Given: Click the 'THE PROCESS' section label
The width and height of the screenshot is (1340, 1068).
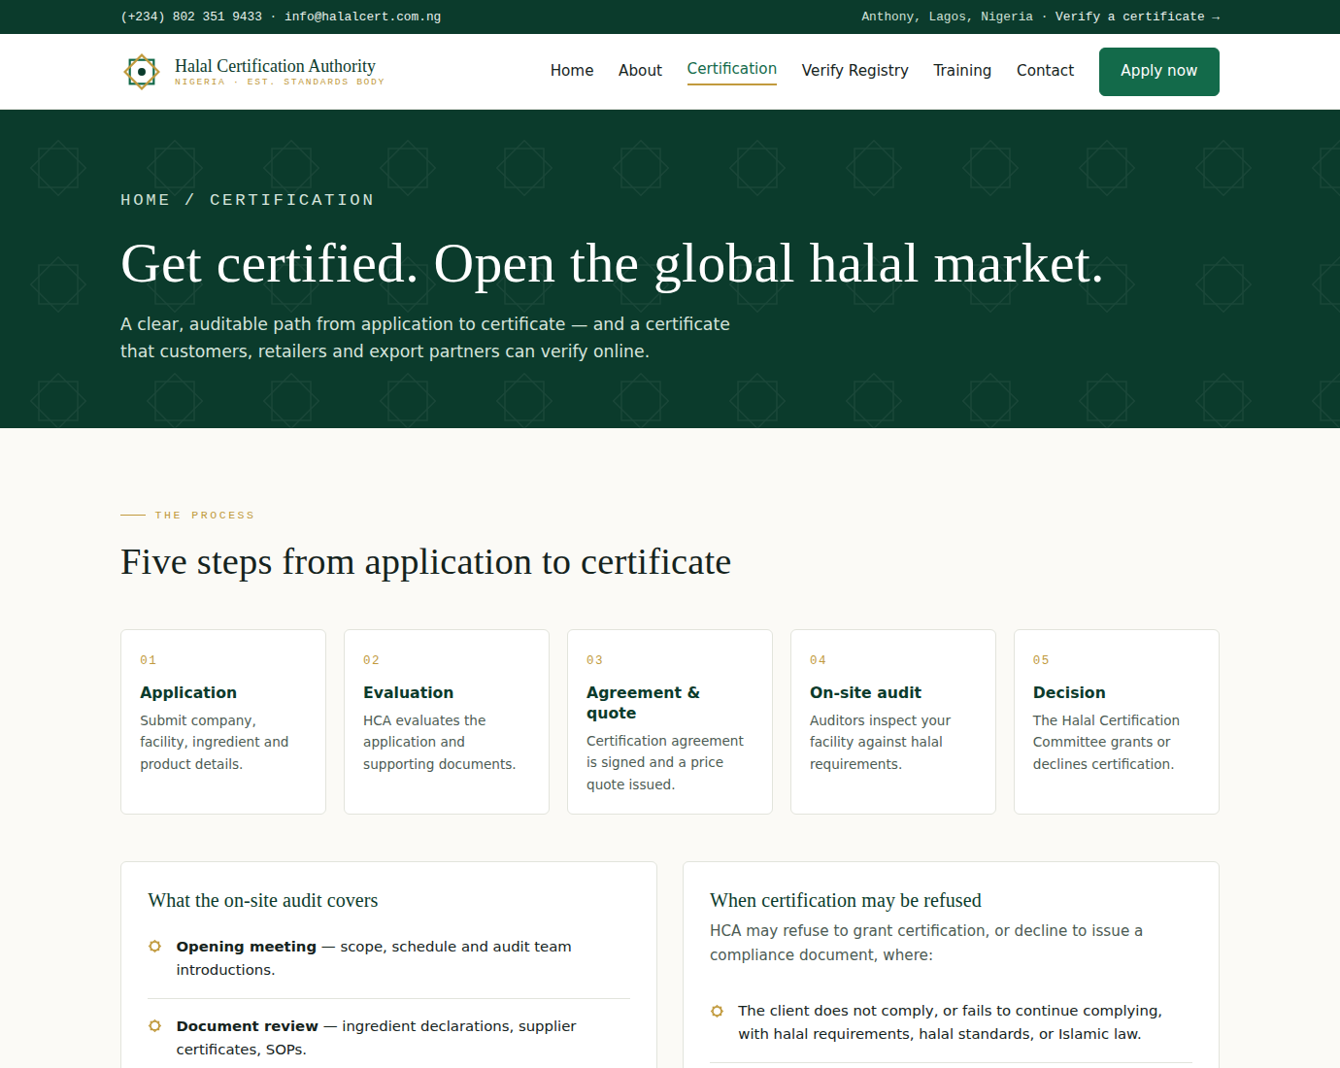Looking at the screenshot, I should point(205,516).
